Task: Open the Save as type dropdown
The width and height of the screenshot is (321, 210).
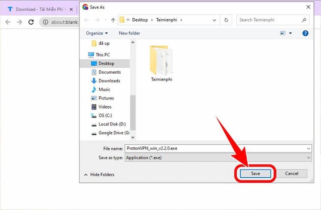Action: [x=218, y=158]
